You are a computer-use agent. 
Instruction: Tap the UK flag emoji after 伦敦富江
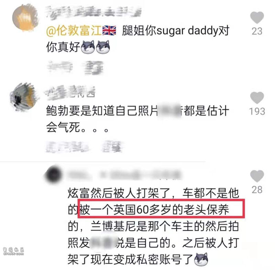point(109,30)
